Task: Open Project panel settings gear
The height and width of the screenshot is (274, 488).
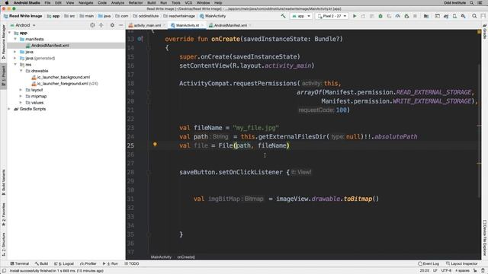Action: 112,25
